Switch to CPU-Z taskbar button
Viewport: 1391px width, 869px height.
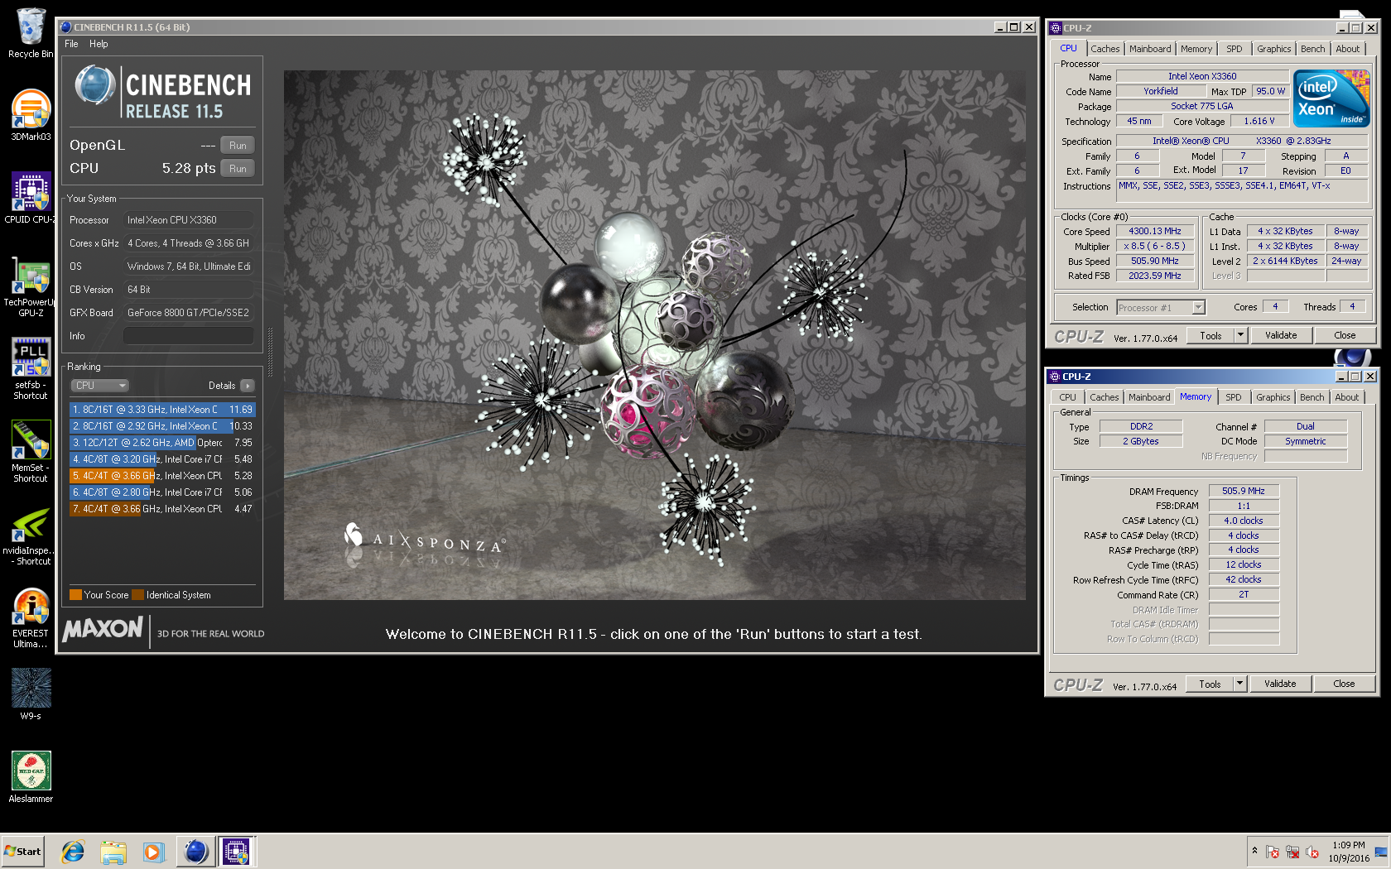(x=237, y=852)
